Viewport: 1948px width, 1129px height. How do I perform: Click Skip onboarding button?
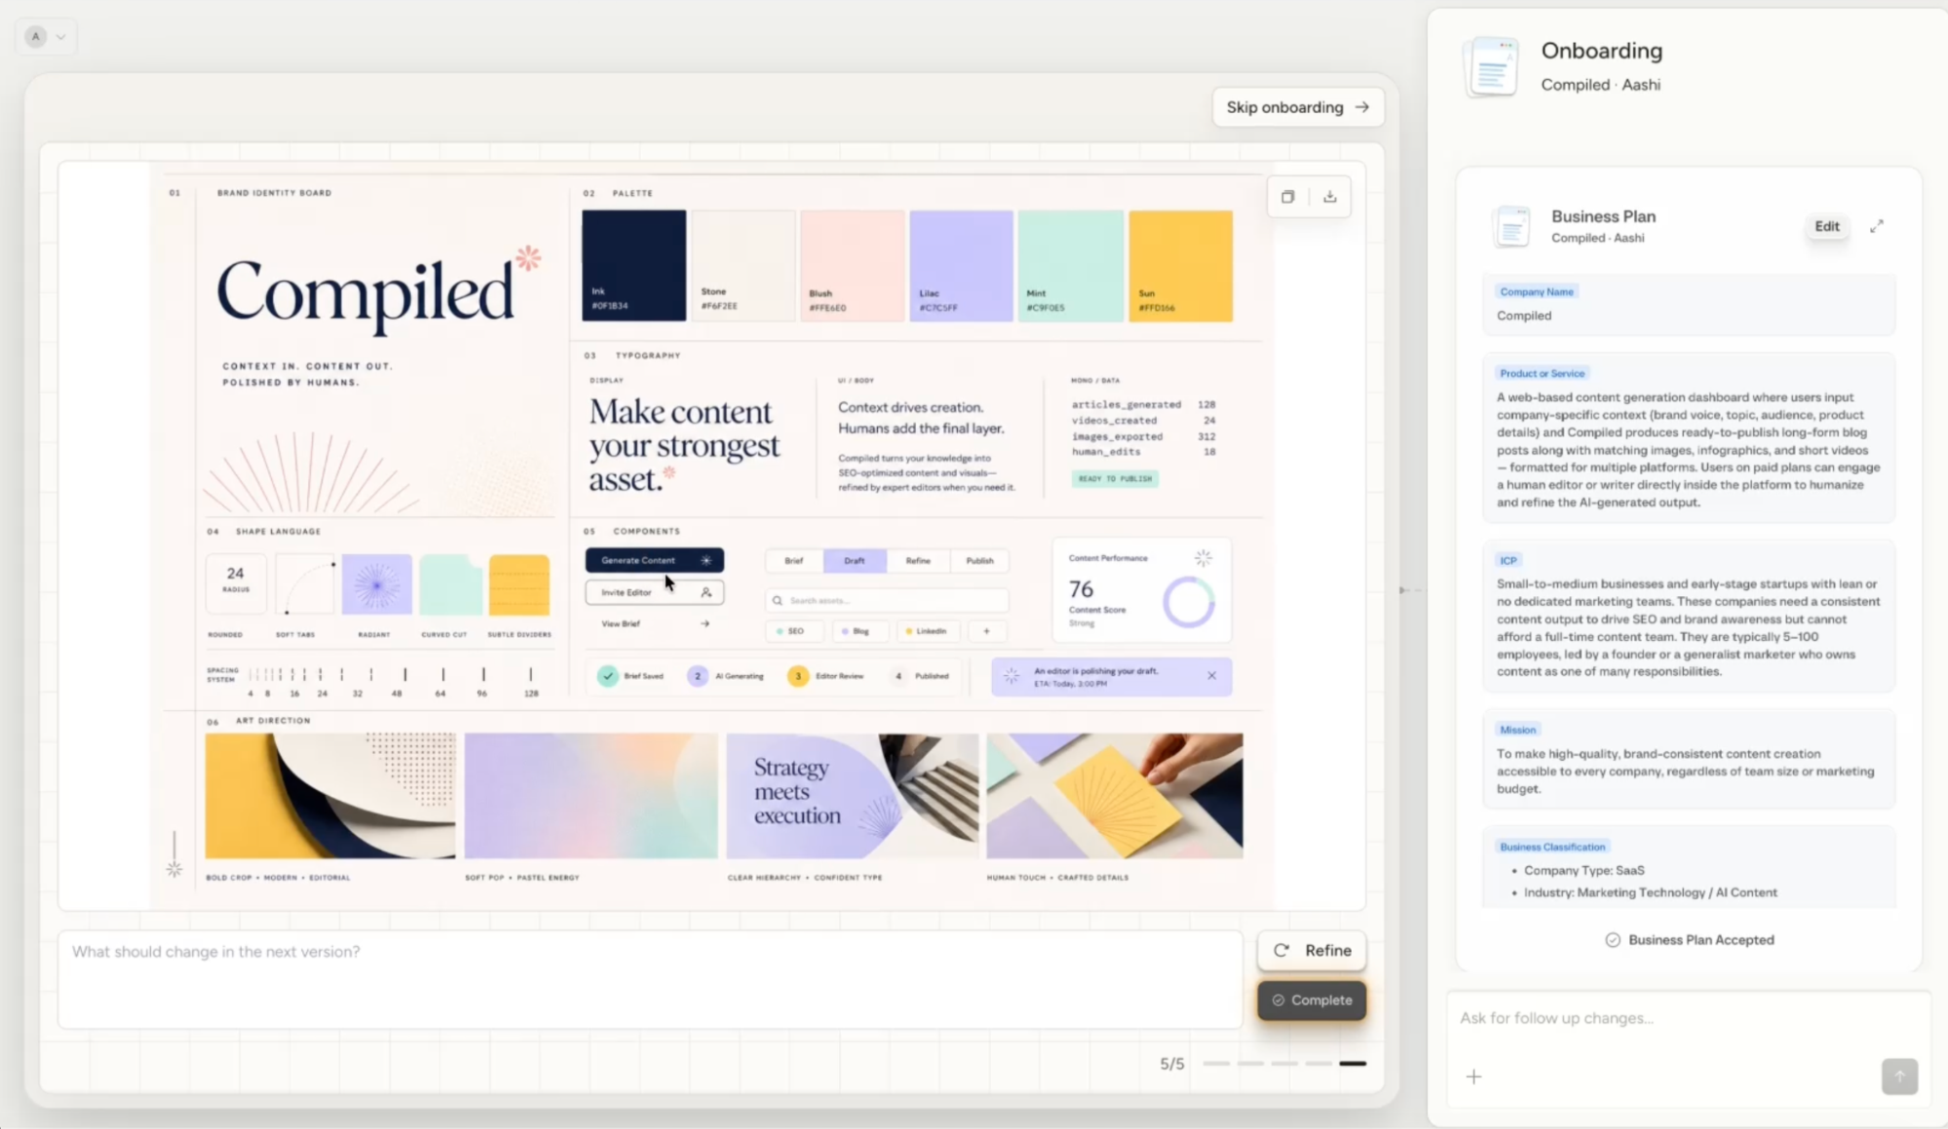[1297, 107]
